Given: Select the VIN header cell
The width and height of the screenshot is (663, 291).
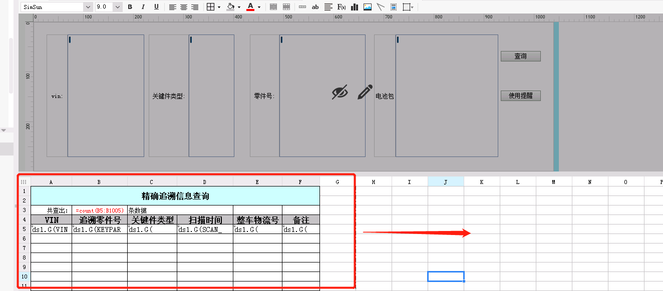Looking at the screenshot, I should [51, 219].
